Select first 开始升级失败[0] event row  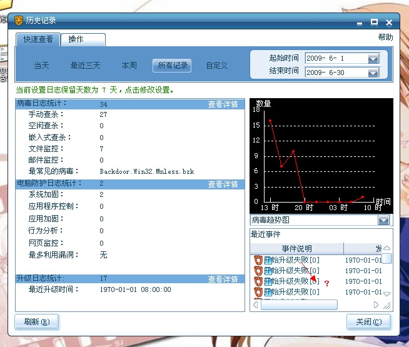(x=318, y=260)
